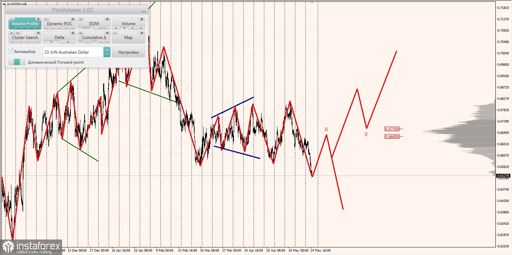
Task: Toggle the DOM indicator
Action: (x=94, y=24)
